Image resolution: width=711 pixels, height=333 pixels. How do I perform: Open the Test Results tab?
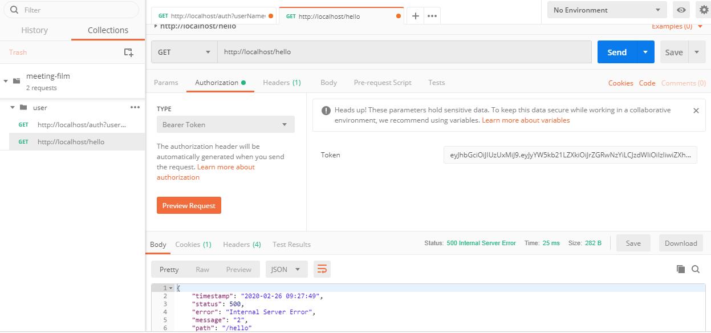click(x=291, y=244)
